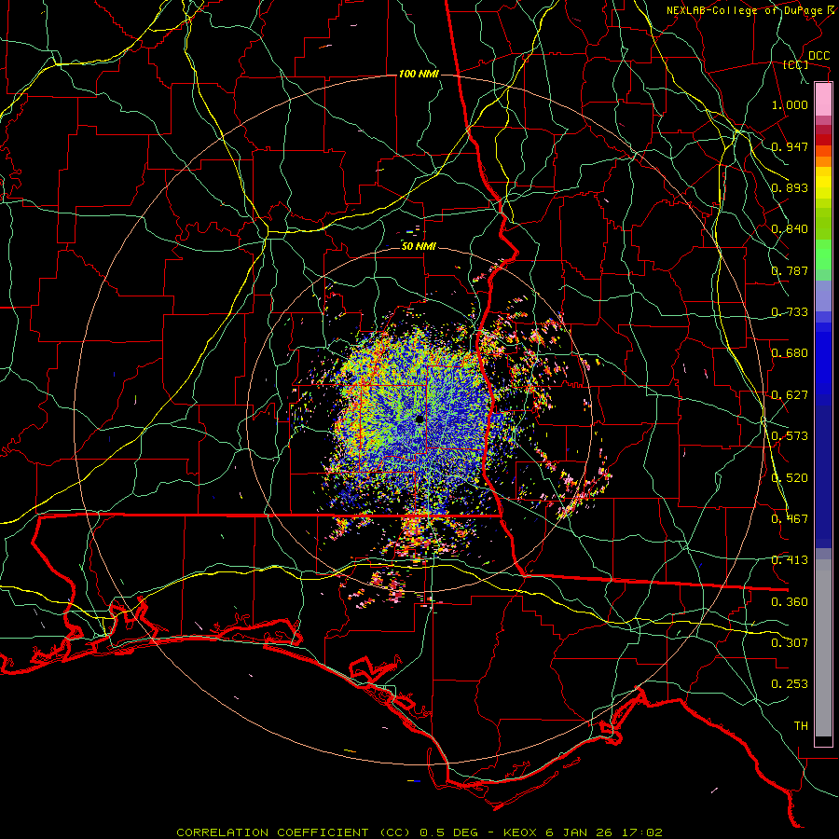Screen dimensions: 839x839
Task: Click the 50 NMI range ring label
Action: point(419,246)
